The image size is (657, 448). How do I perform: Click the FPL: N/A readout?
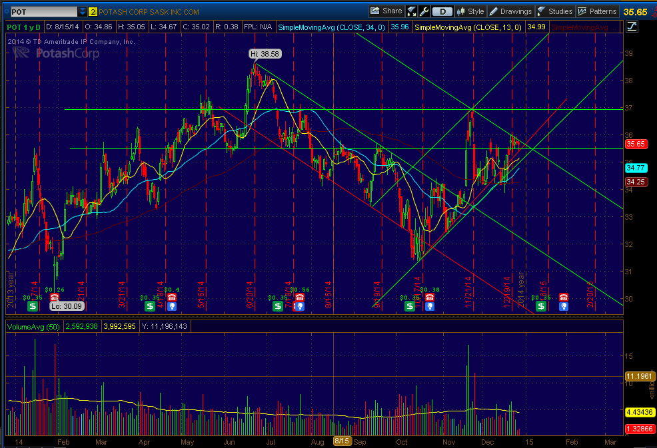(x=258, y=27)
